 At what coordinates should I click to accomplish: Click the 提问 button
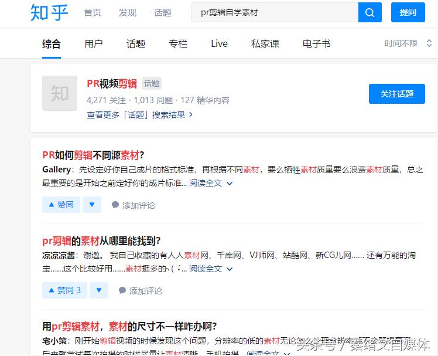click(408, 12)
